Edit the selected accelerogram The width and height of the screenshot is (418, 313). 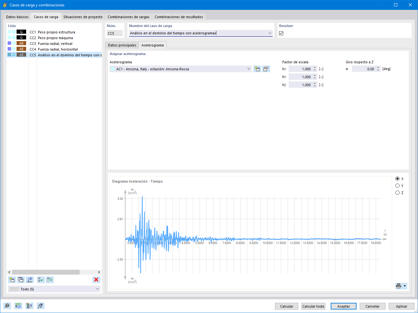pos(266,69)
